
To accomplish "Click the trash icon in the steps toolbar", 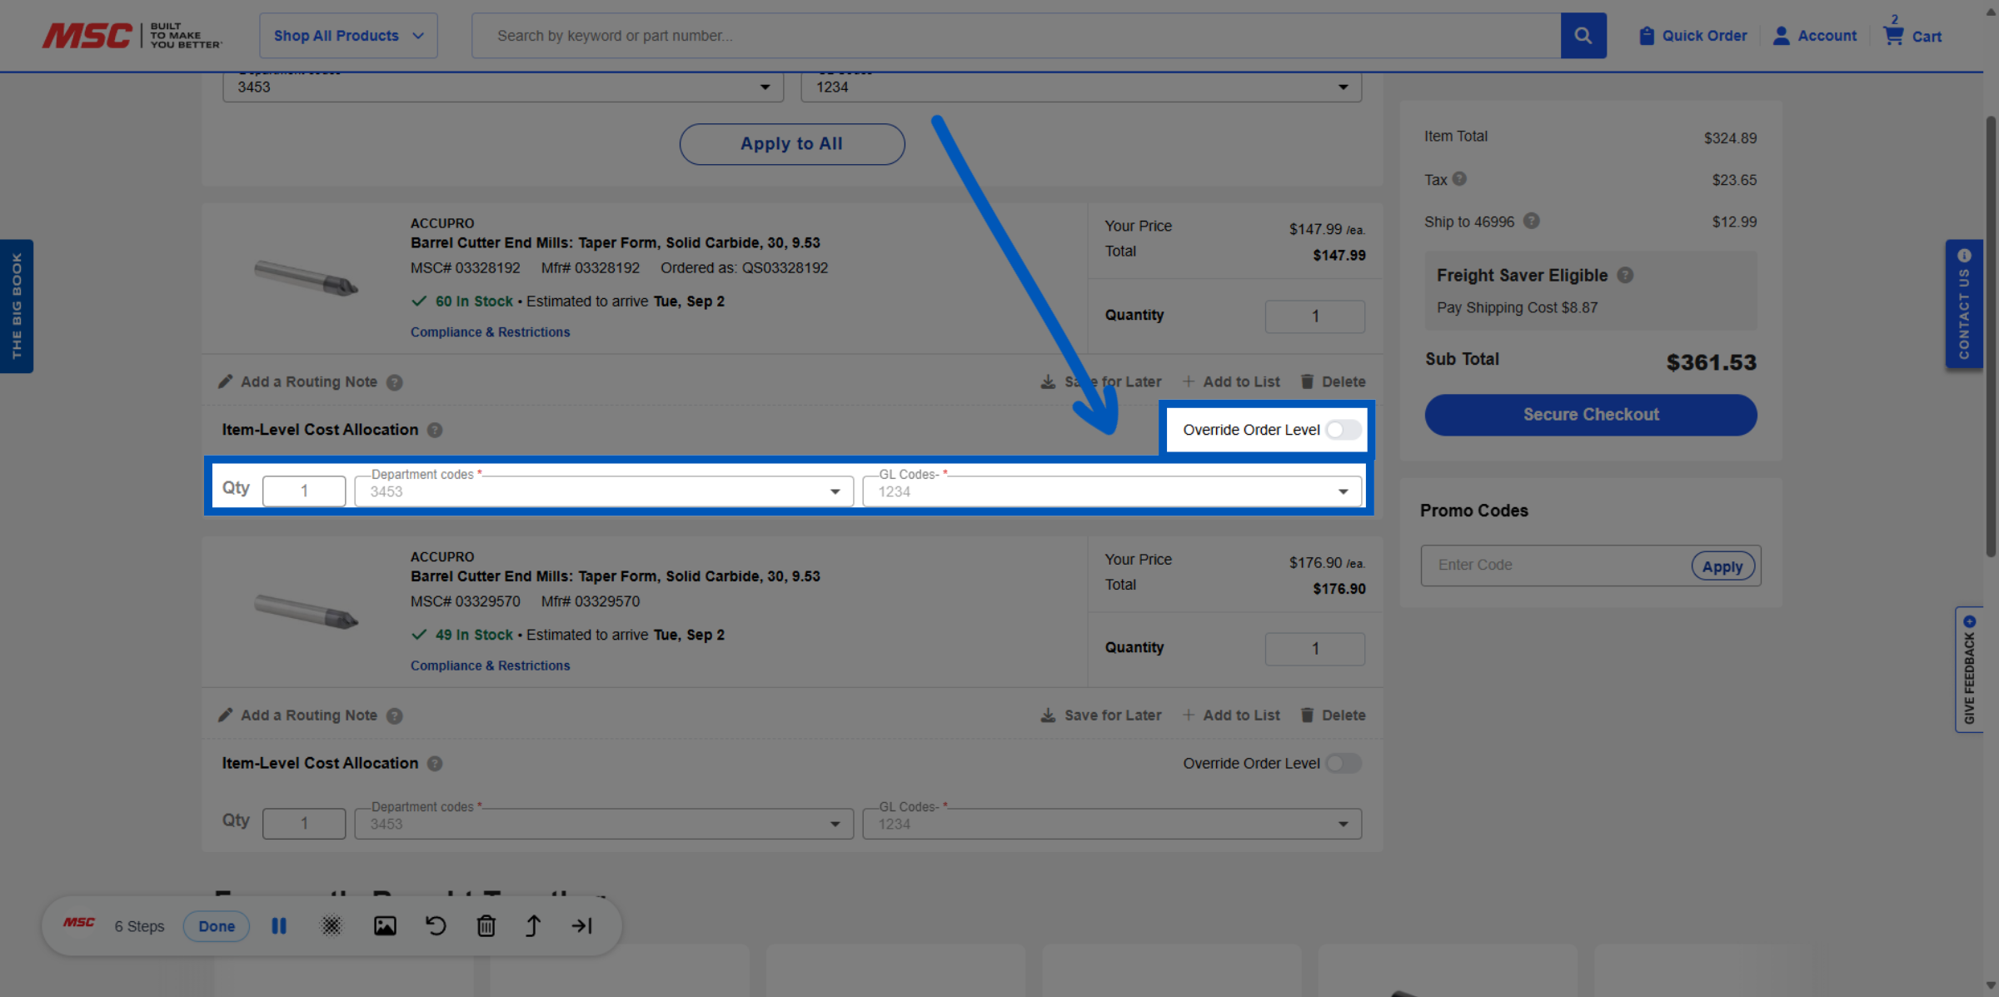I will [x=486, y=925].
